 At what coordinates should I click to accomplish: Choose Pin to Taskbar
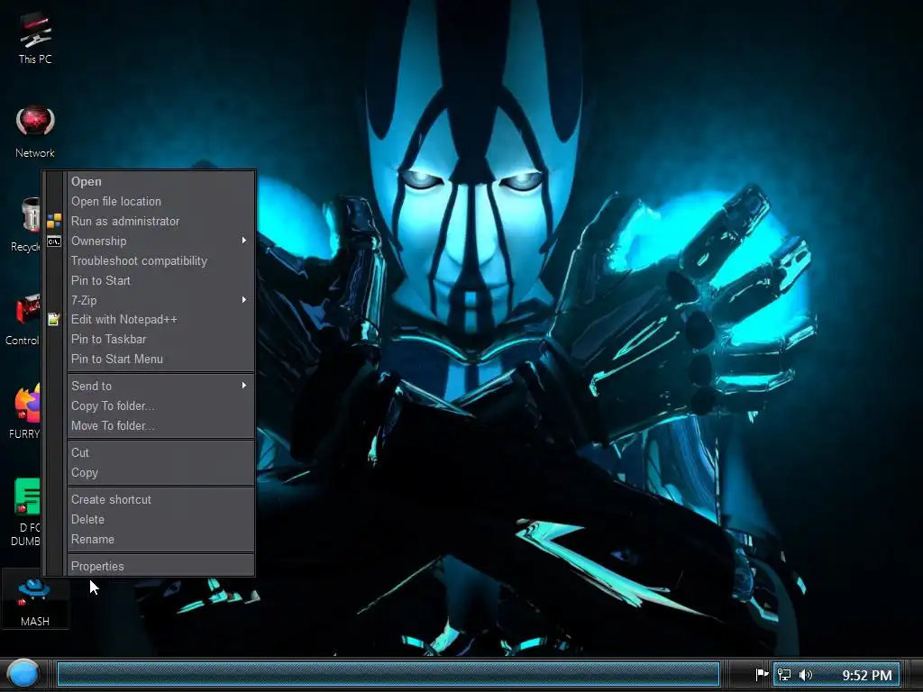tap(161, 340)
